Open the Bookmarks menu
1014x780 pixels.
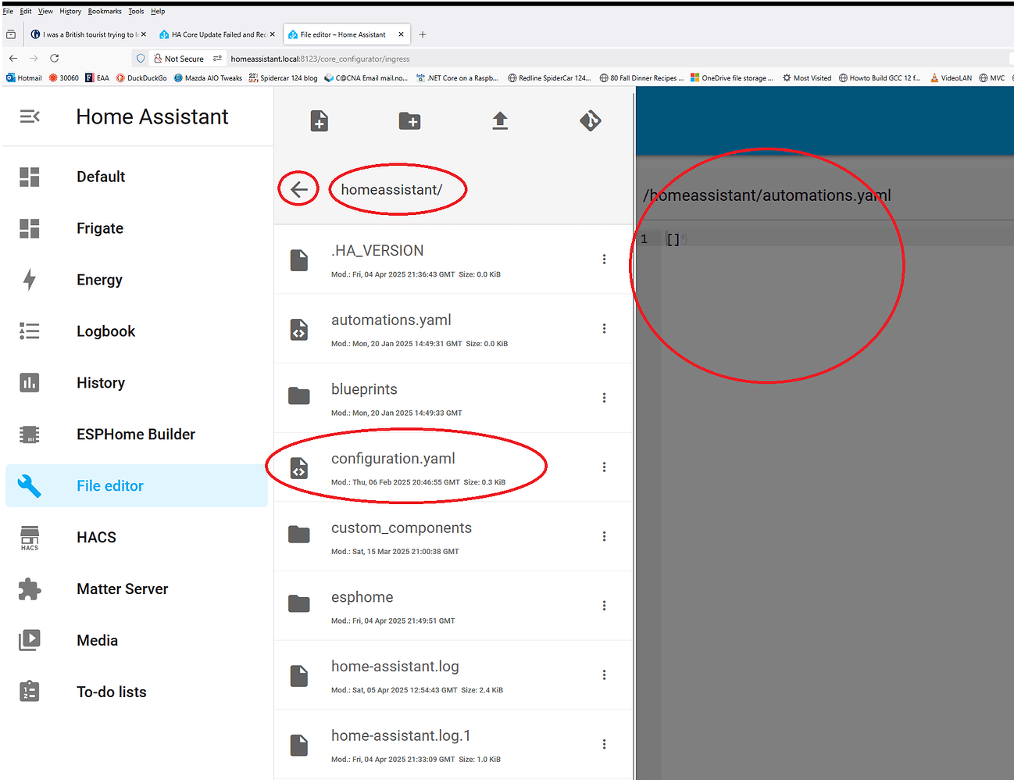(104, 11)
